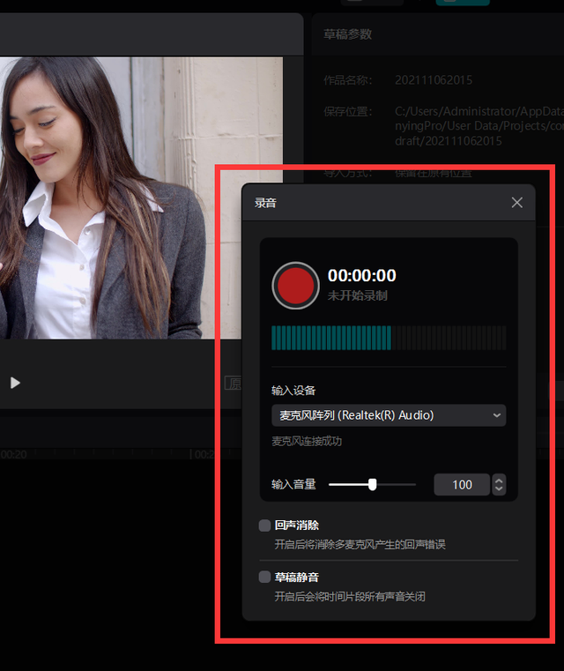
Task: Click the teal audio level meter
Action: coord(331,338)
